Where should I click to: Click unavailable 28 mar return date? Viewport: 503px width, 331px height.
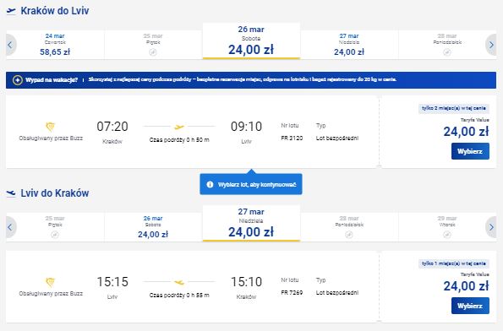[349, 227]
